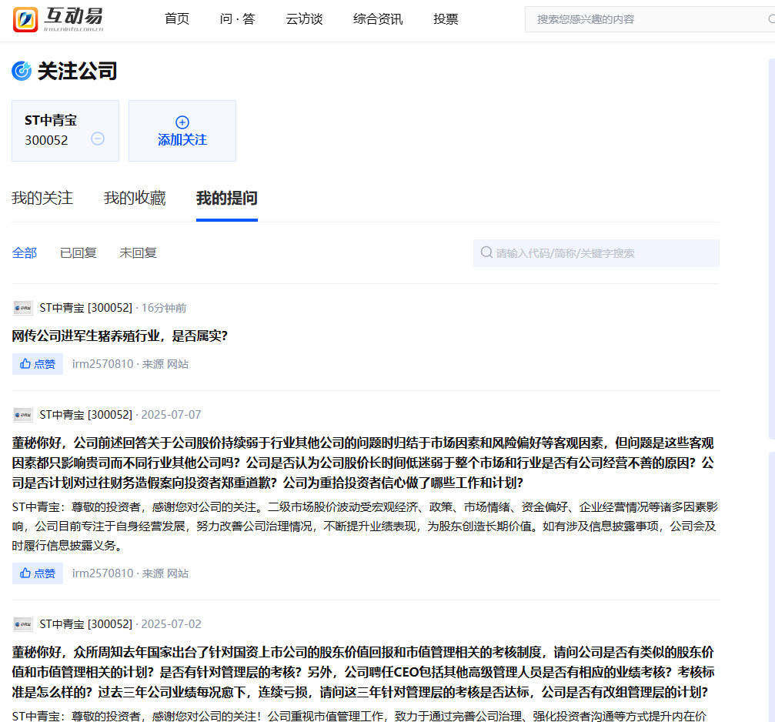
Task: Select the 我的提问 tab
Action: point(227,198)
